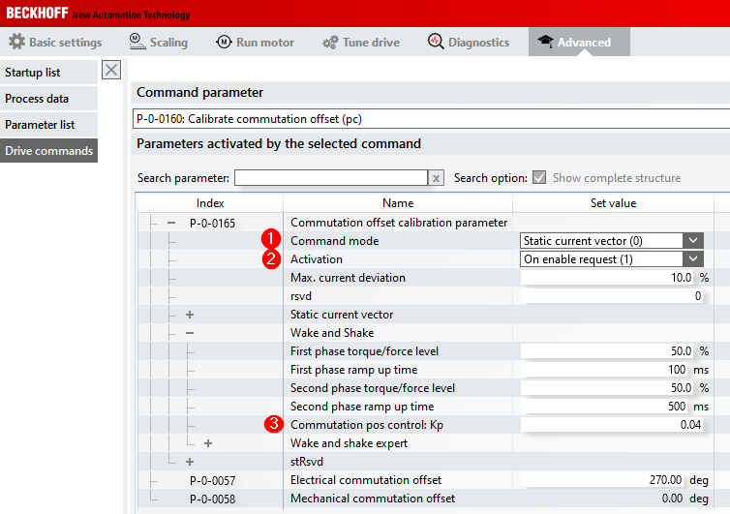730x514 pixels.
Task: Close the side panel with X icon
Action: pos(111,70)
